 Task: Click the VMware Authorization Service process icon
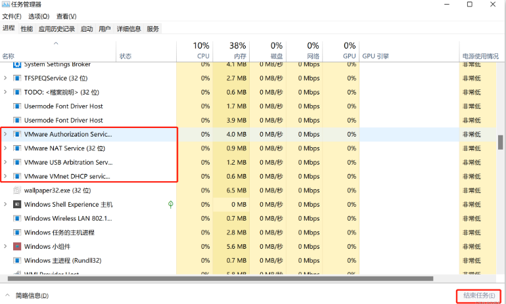[x=17, y=134]
